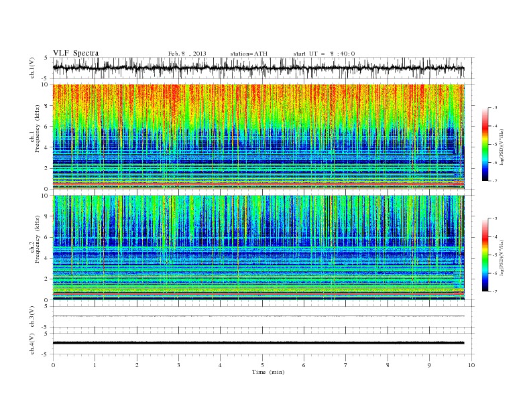This screenshot has height=410, width=531.
Task: Click the "-7" tick on ch.1 colorbar
Action: coord(495,181)
